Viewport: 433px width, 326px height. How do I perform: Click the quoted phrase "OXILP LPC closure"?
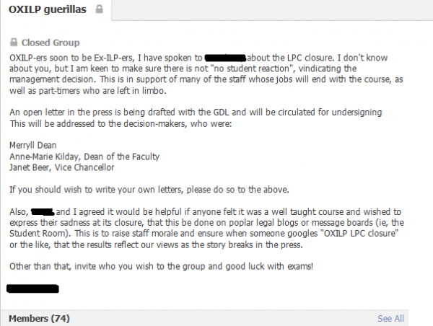point(359,234)
